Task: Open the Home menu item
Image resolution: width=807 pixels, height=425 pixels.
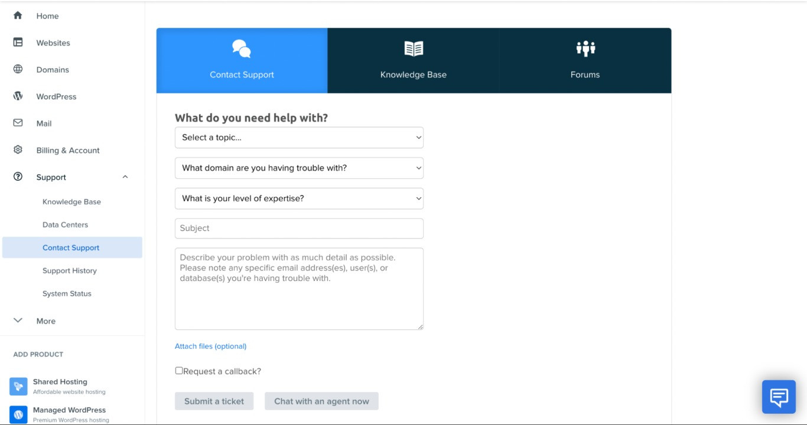Action: coord(47,16)
